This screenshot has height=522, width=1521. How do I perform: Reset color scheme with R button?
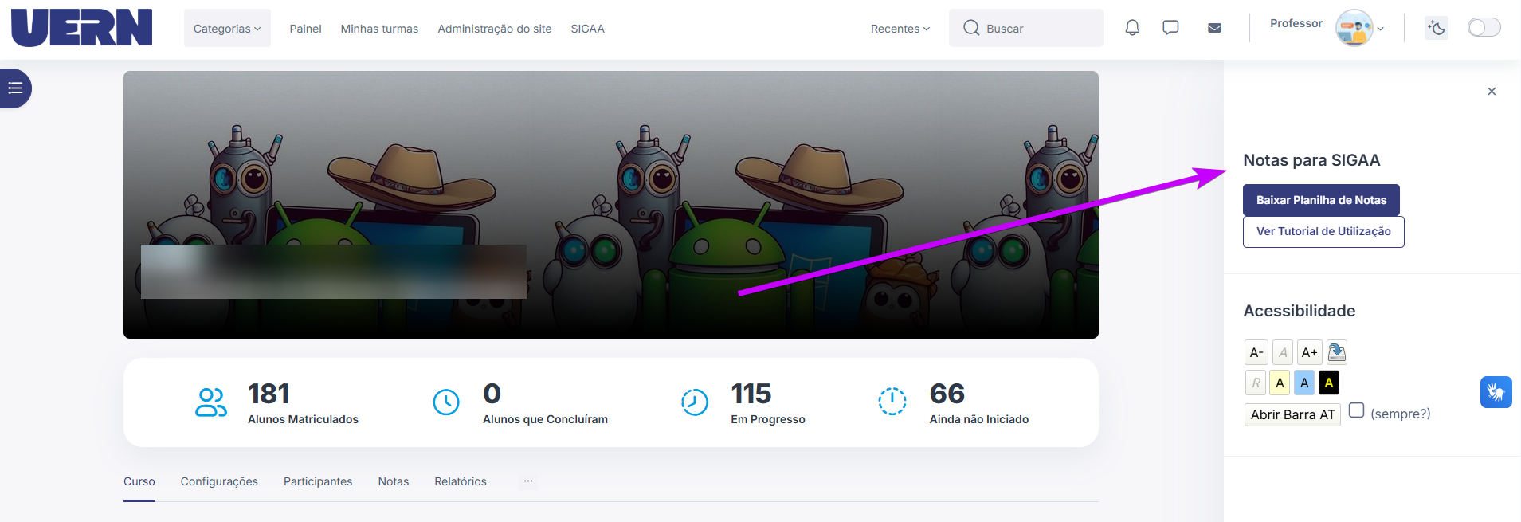click(1256, 383)
